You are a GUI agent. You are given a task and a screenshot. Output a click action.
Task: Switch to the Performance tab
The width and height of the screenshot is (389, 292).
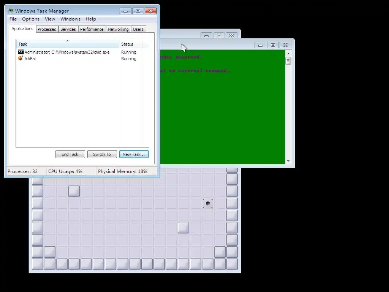click(x=92, y=29)
